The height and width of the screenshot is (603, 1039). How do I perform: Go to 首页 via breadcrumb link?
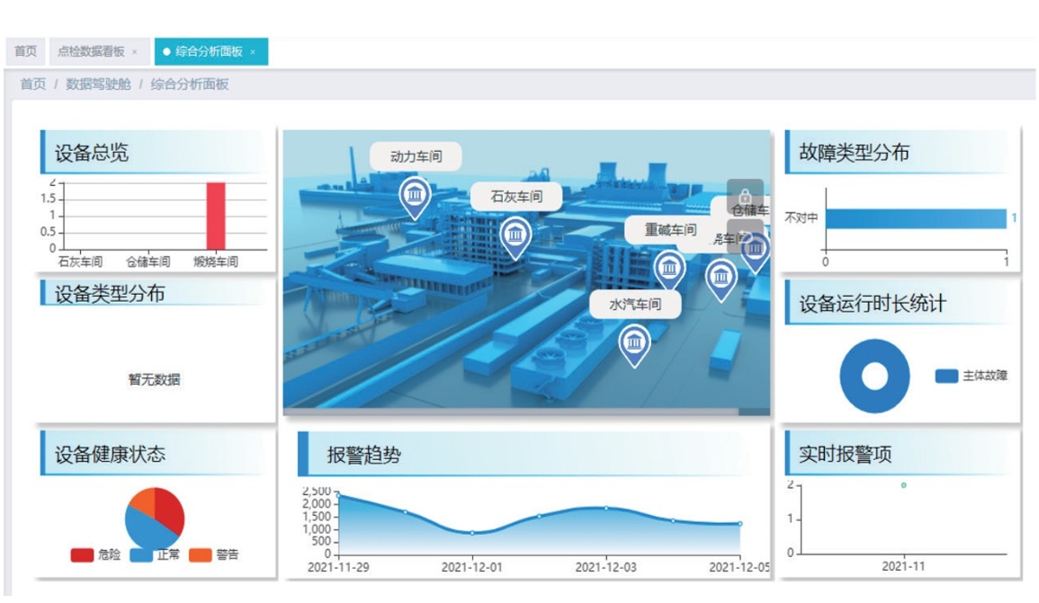point(33,84)
